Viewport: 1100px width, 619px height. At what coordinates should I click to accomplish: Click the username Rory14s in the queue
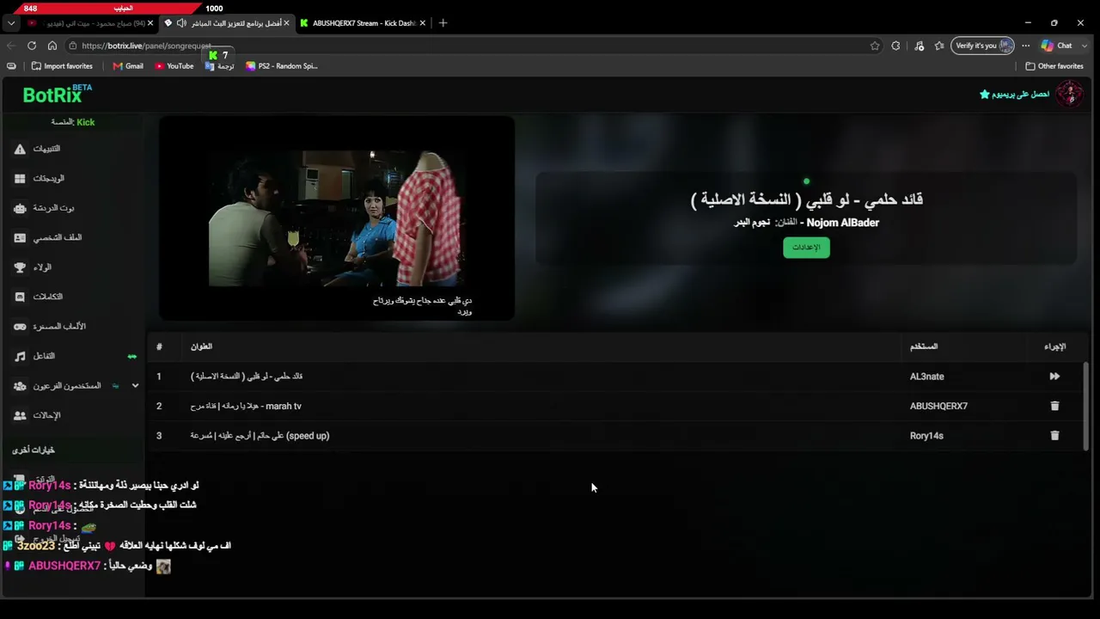click(x=926, y=436)
